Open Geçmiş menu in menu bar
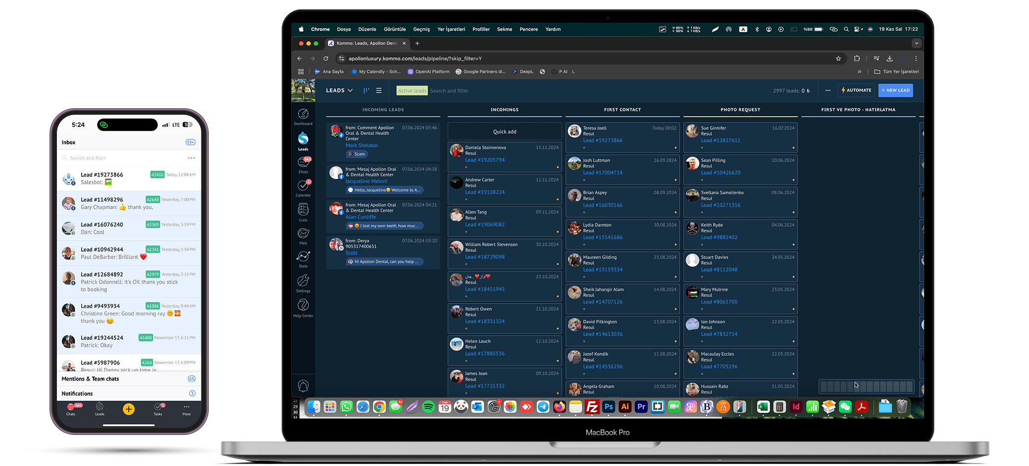 click(x=421, y=29)
